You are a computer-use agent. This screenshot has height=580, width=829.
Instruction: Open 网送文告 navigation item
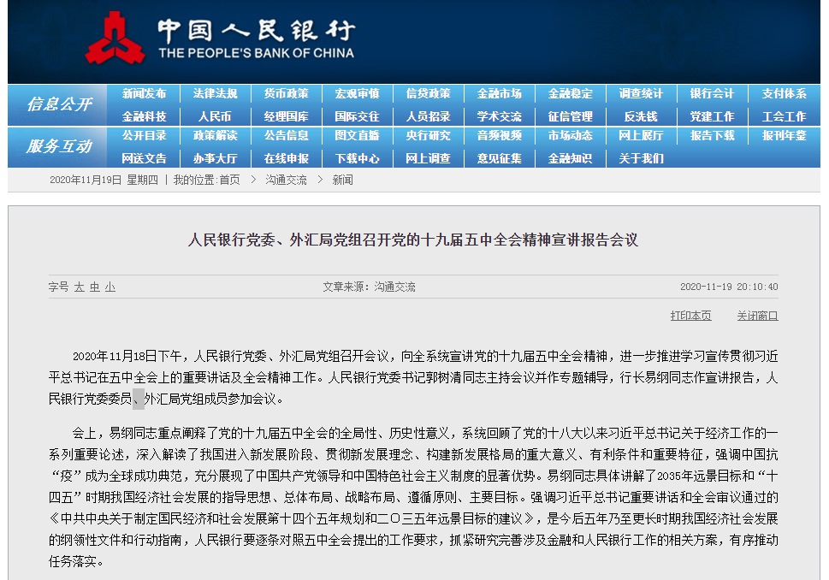pyautogui.click(x=144, y=158)
